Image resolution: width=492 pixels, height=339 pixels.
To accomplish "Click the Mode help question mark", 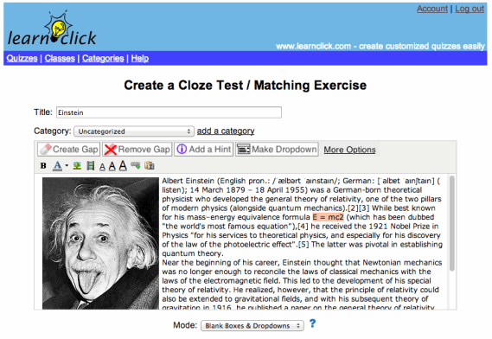I will (312, 323).
